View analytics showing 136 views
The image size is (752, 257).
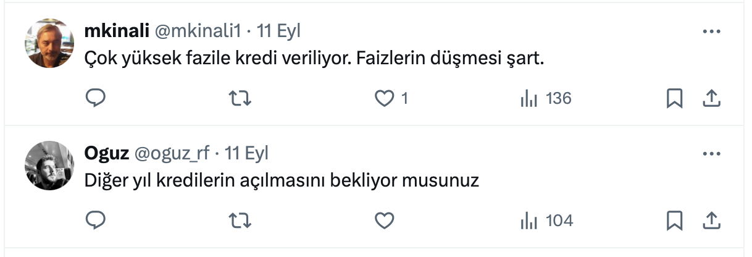coord(546,98)
